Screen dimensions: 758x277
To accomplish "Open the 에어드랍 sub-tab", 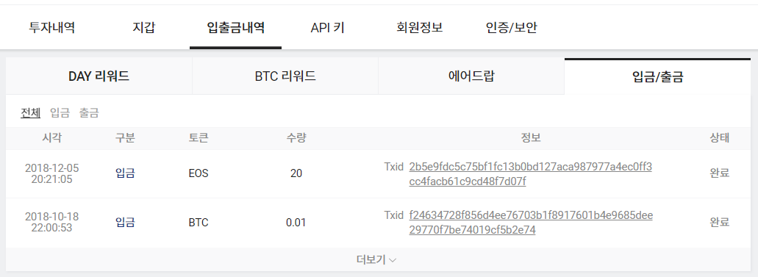I will coord(471,76).
